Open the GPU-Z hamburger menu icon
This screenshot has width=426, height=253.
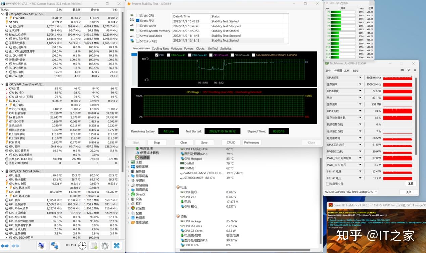(414, 70)
